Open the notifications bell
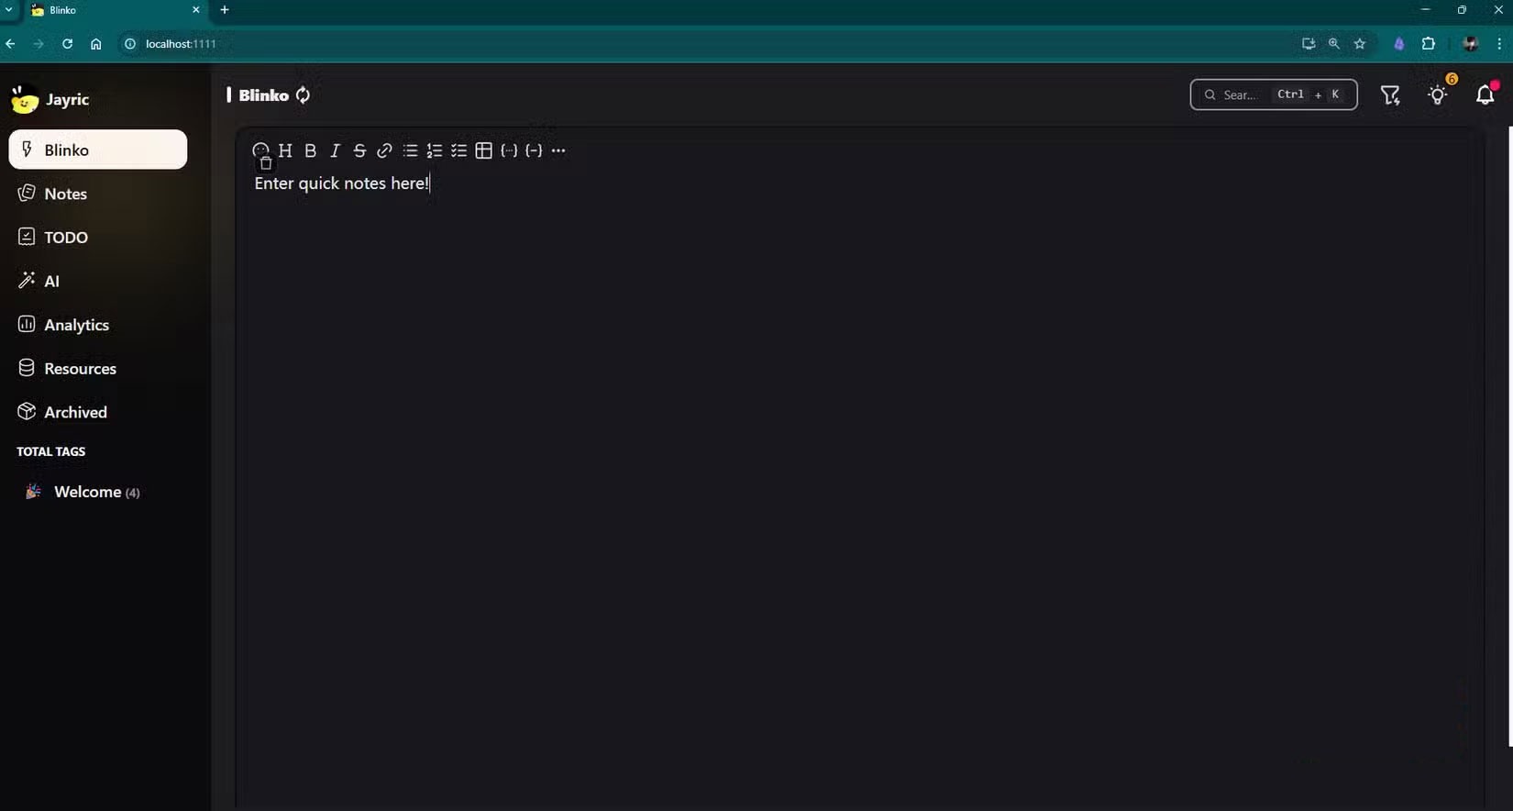1513x811 pixels. [1485, 94]
